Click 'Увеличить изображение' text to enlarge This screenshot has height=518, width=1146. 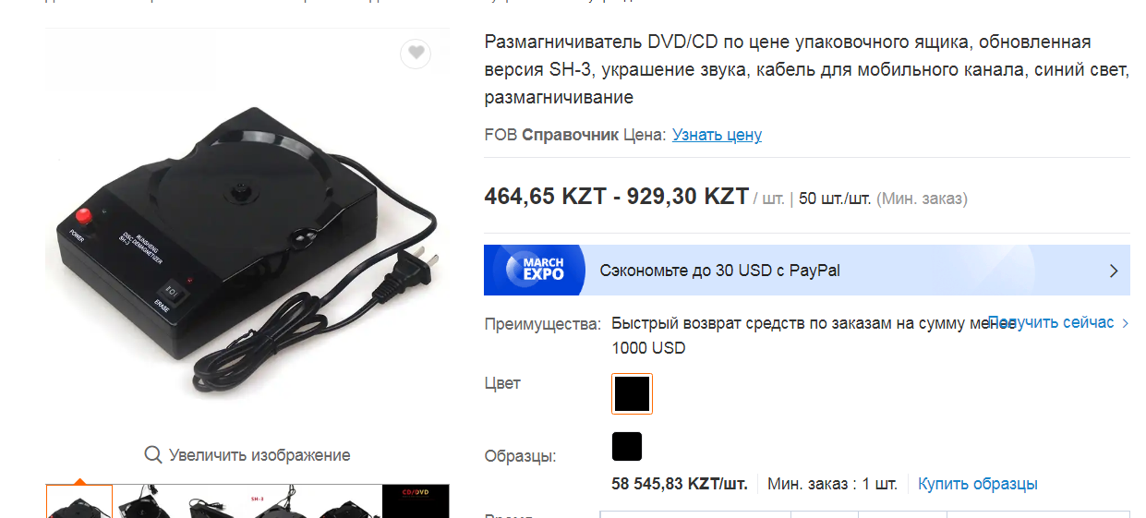click(x=259, y=455)
